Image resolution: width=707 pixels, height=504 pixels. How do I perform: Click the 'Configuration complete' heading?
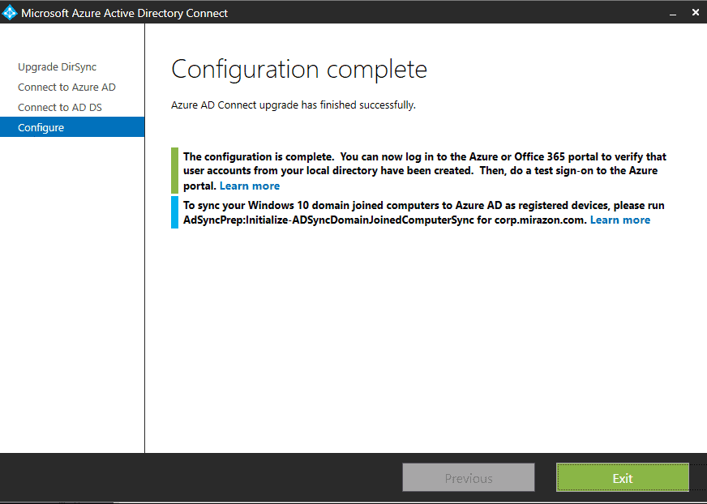(299, 70)
